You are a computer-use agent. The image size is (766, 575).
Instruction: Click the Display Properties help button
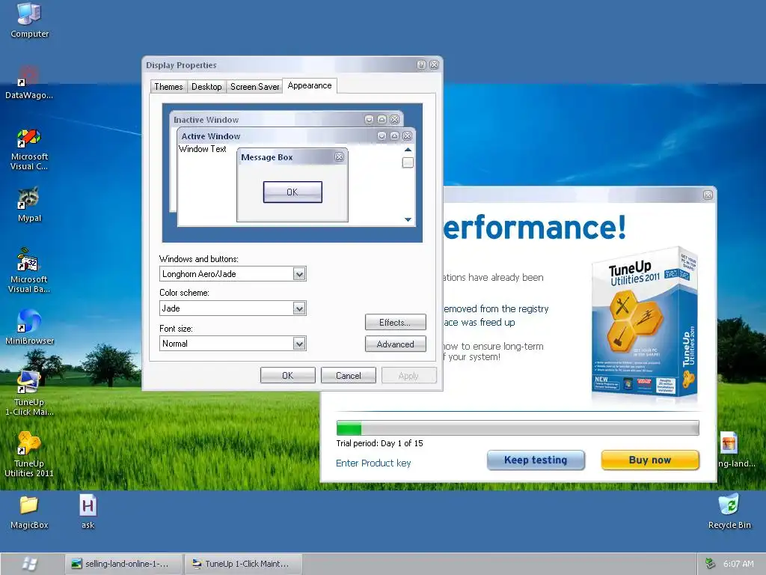(422, 64)
